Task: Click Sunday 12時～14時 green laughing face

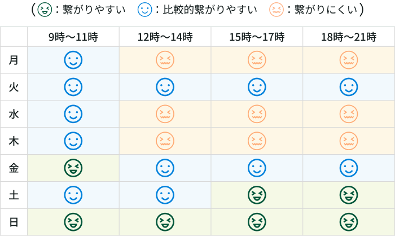Action: coord(165,222)
